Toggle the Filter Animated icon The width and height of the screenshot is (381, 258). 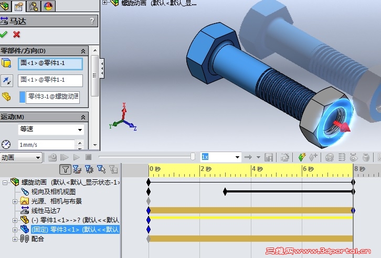pos(77,169)
